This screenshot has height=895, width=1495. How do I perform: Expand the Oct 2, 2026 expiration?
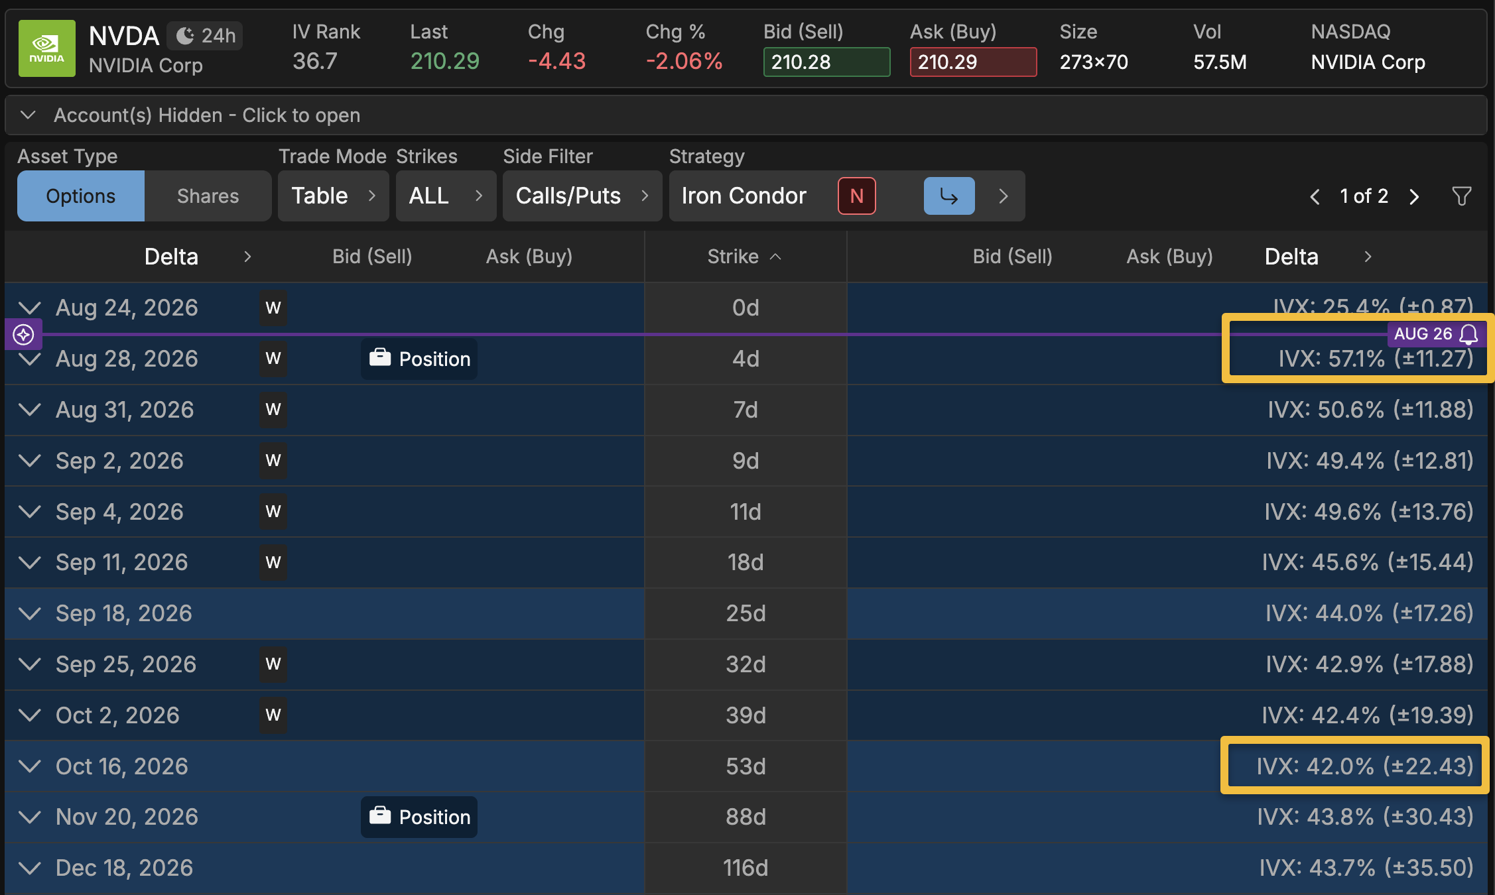click(x=30, y=715)
